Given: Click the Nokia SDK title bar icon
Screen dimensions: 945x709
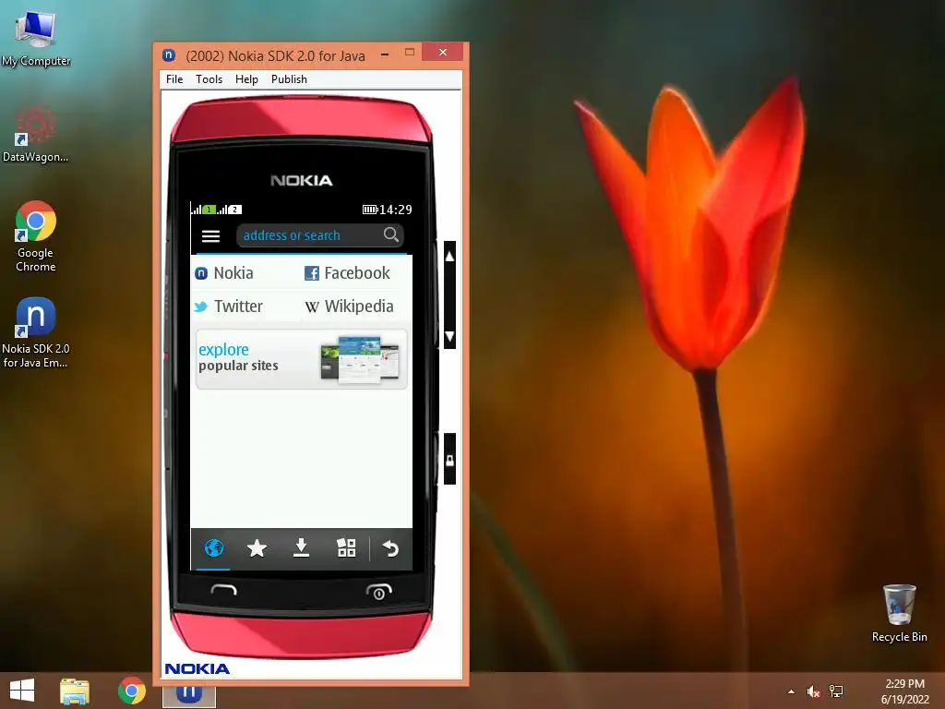Looking at the screenshot, I should 169,55.
